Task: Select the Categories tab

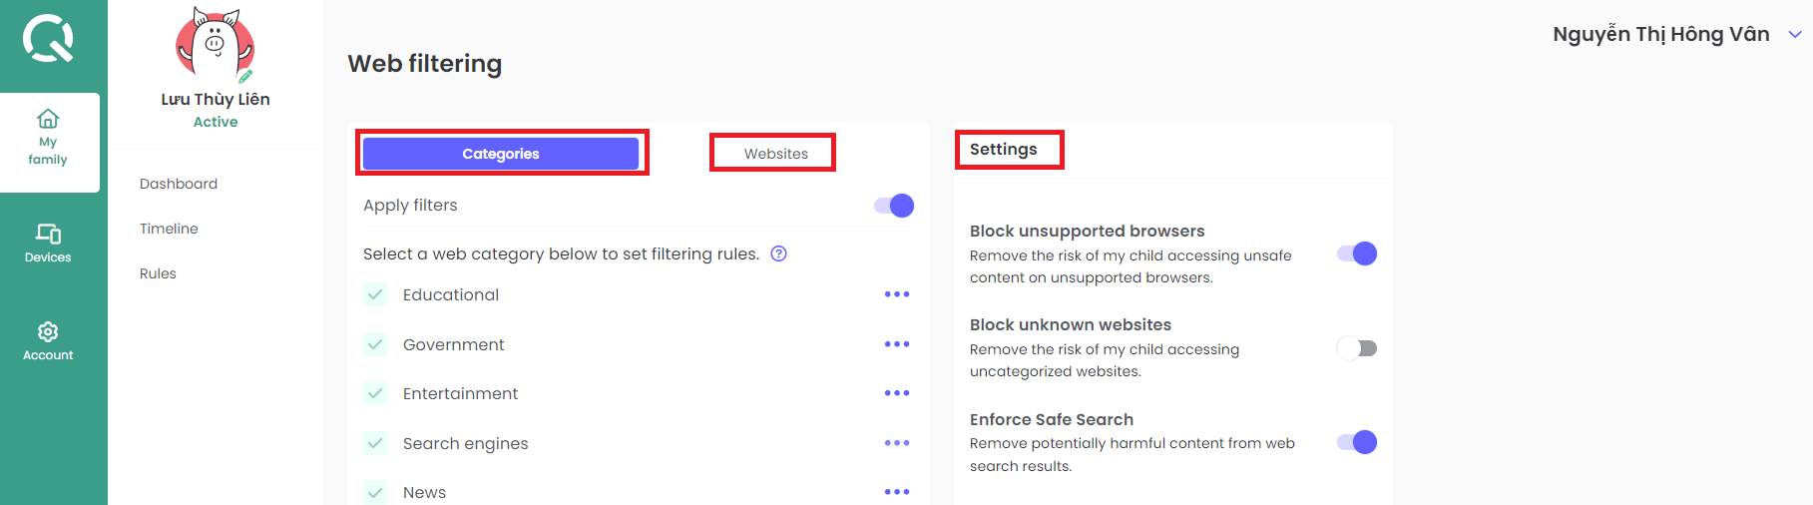Action: (x=501, y=154)
